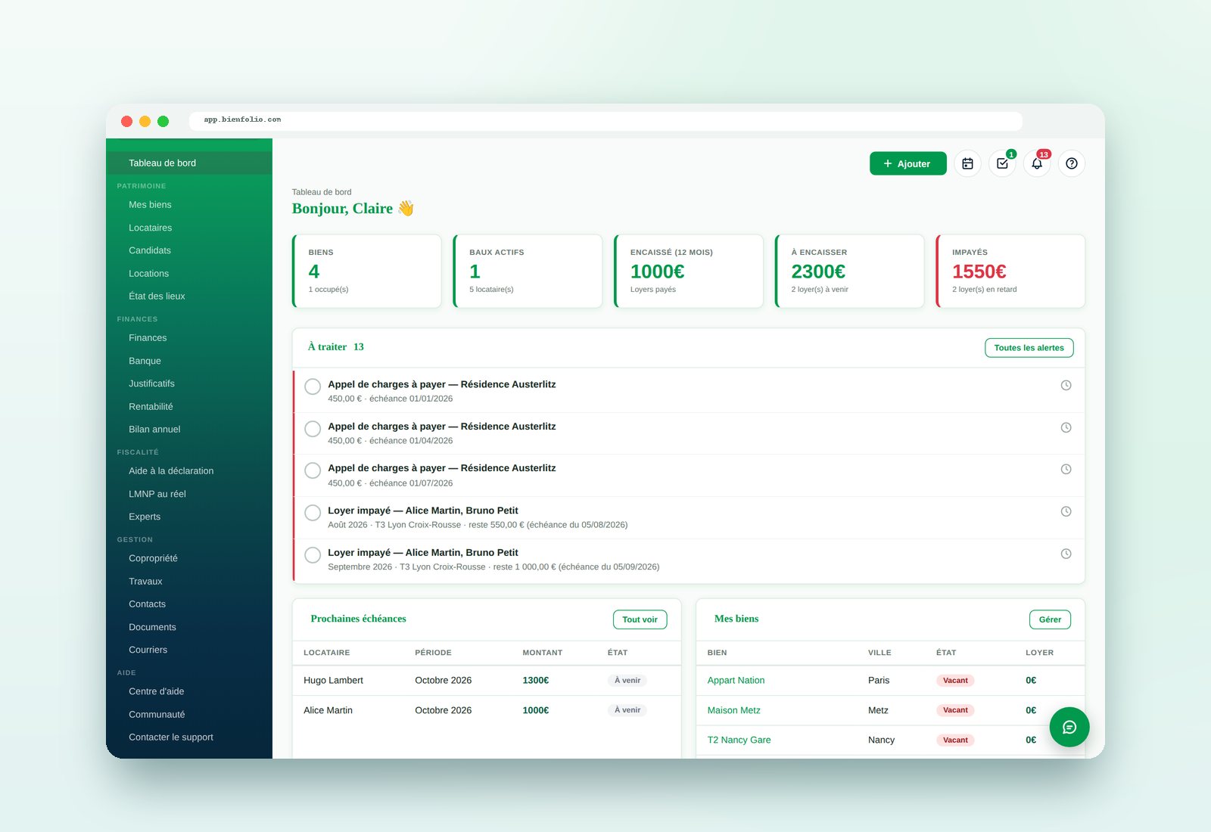Check off the 01/07/2026 charges alert
1211x832 pixels.
click(x=313, y=470)
